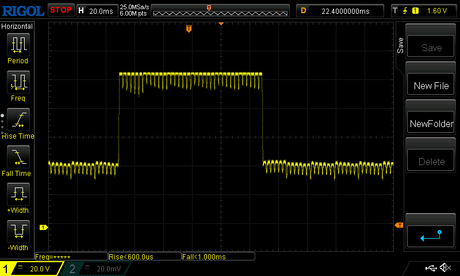Select the Freq measurement icon
The image size is (460, 276).
18,82
